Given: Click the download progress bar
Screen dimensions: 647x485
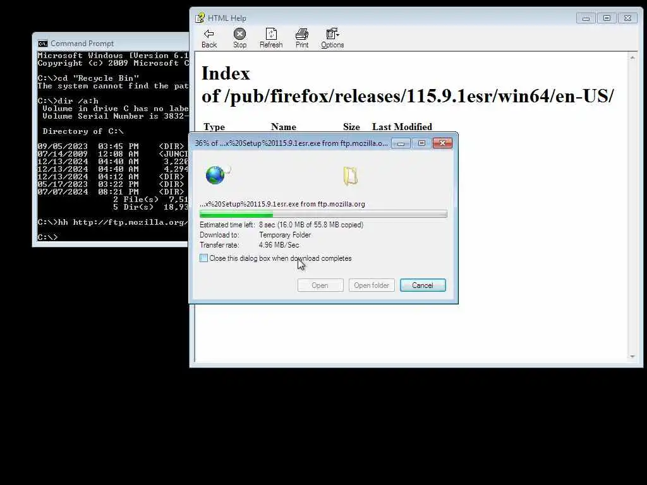Looking at the screenshot, I should coord(323,214).
